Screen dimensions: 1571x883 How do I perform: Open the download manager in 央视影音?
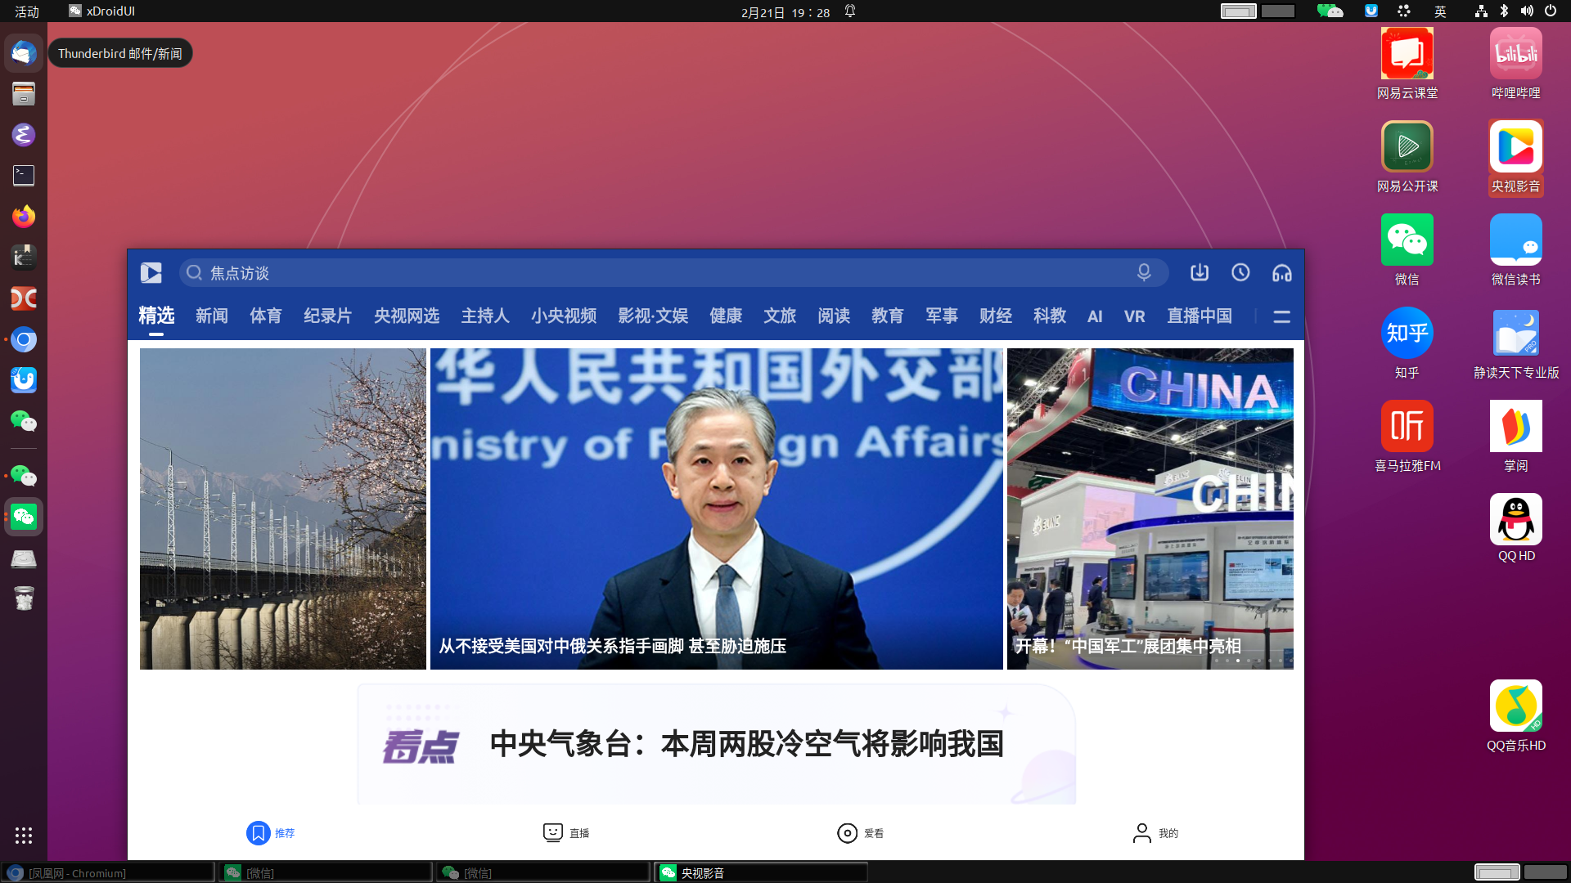click(x=1200, y=272)
